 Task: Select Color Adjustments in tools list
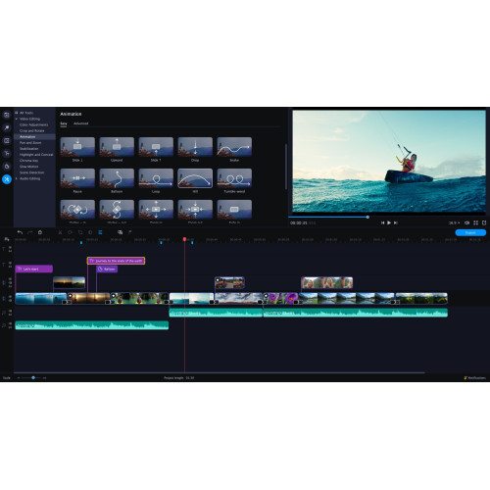pyautogui.click(x=33, y=124)
